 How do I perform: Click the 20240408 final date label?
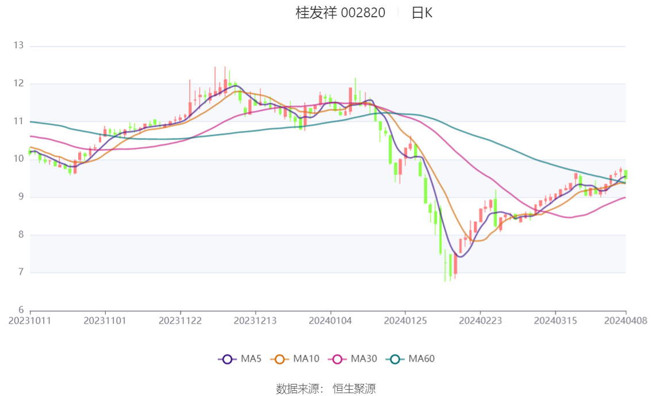pos(626,320)
